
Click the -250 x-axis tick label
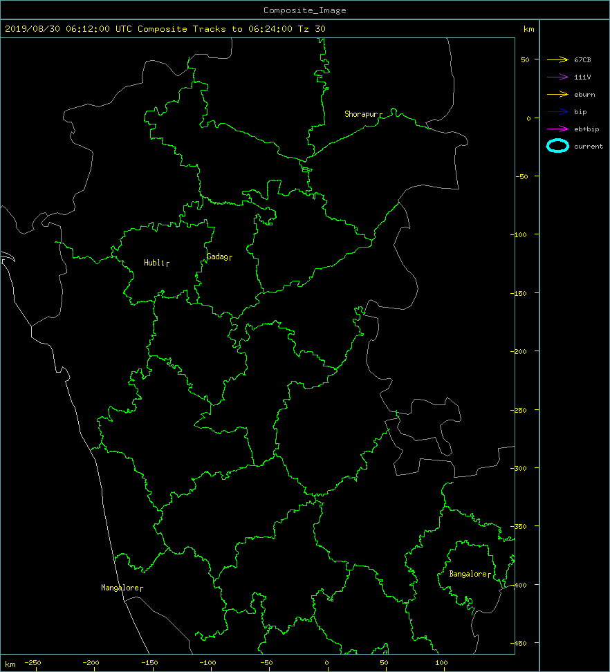click(x=33, y=662)
